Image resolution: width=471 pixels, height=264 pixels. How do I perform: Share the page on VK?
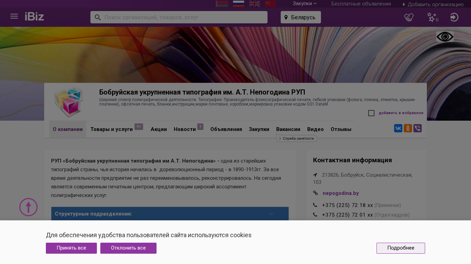tap(398, 128)
